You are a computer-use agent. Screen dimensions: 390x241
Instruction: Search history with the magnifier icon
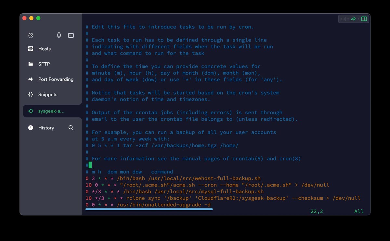pos(71,128)
